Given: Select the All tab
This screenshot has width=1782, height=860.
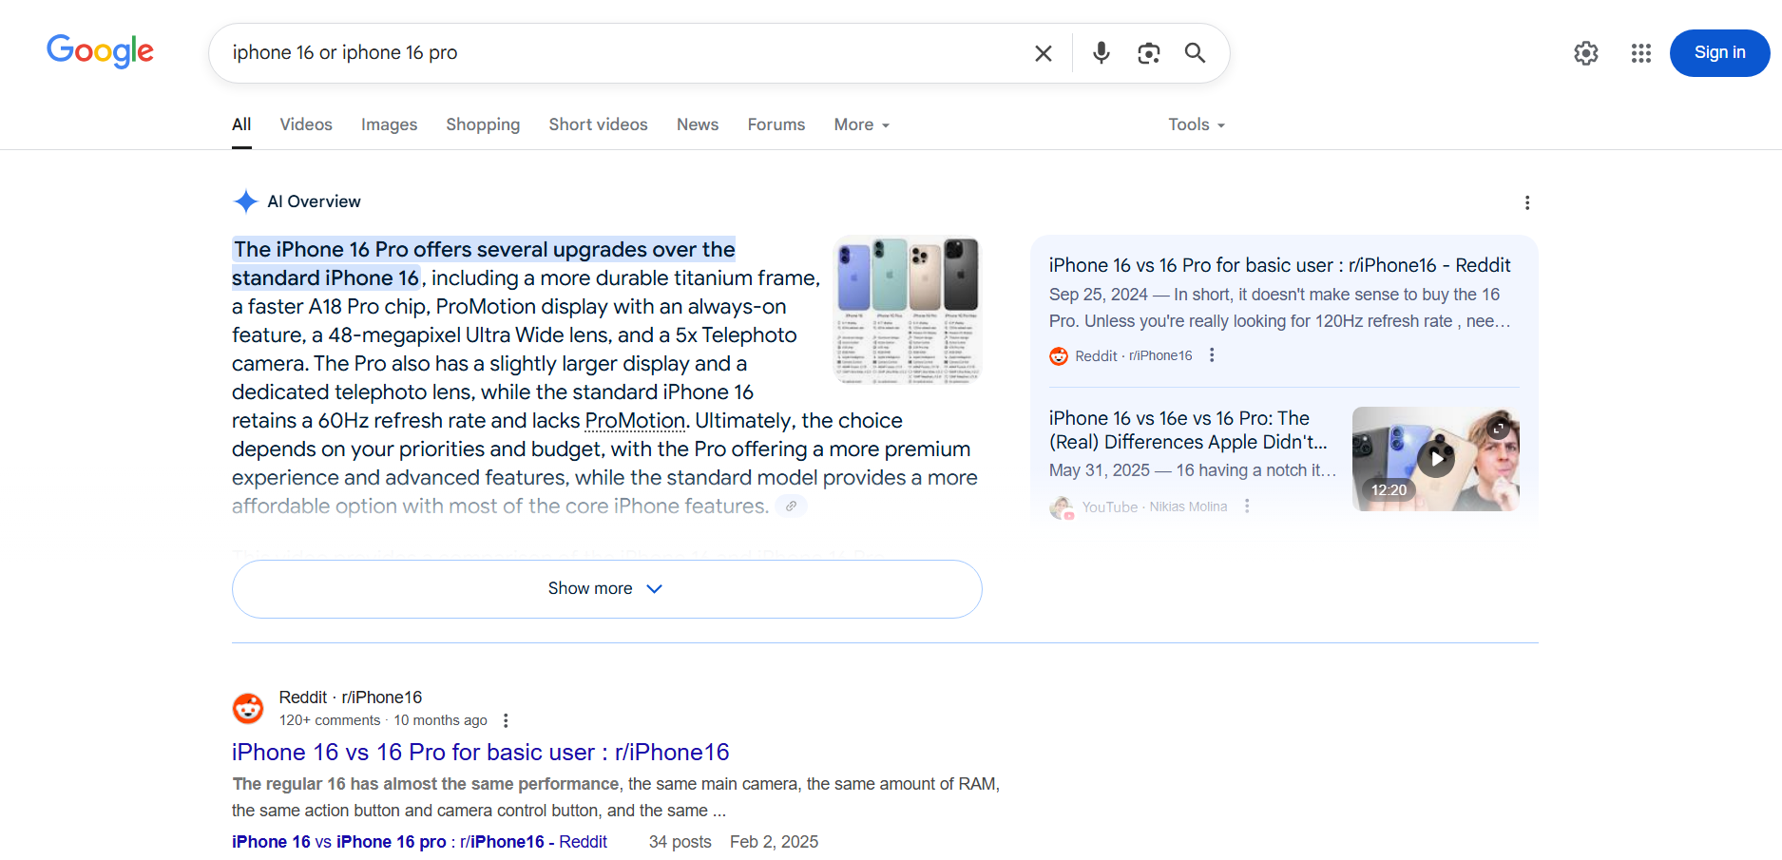Looking at the screenshot, I should [x=241, y=124].
